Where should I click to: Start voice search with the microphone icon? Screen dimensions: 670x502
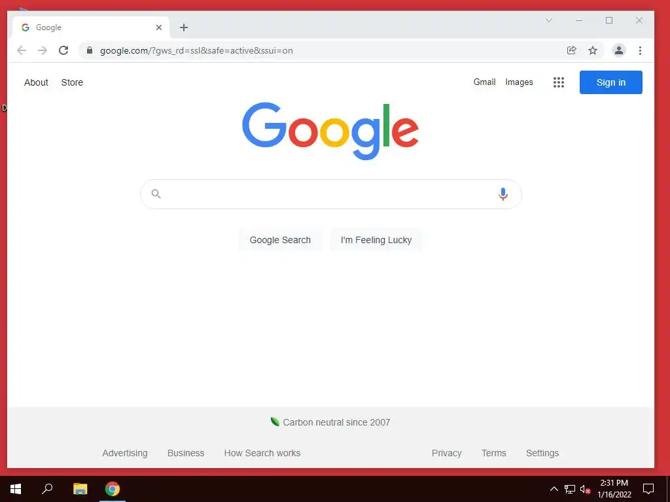(503, 194)
